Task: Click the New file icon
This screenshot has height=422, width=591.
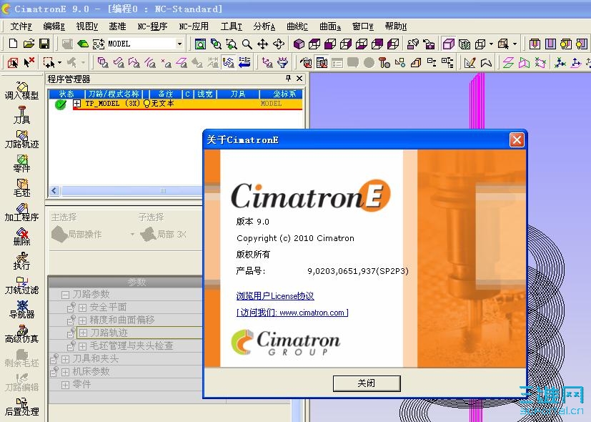Action: pos(13,44)
